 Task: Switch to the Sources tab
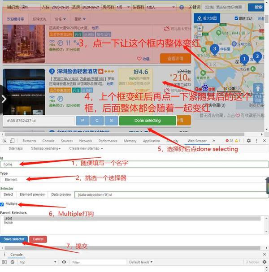[x=67, y=141]
